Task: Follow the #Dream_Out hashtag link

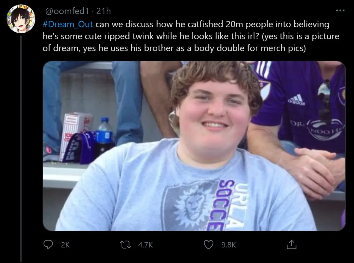Action: 68,24
